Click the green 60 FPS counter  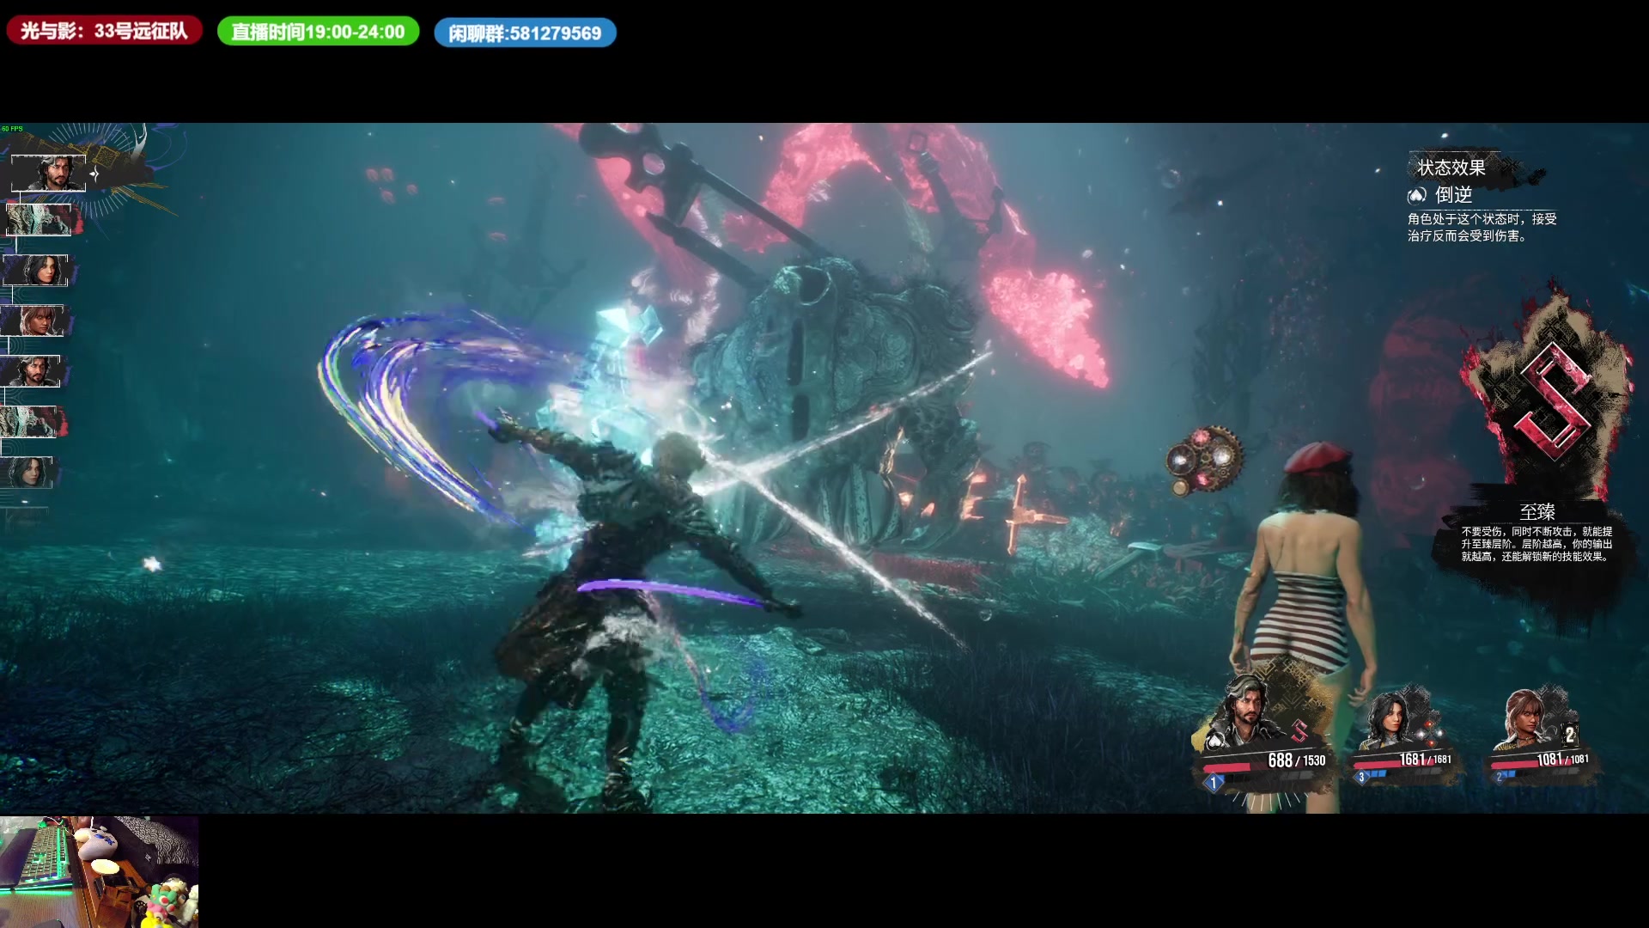pyautogui.click(x=12, y=129)
